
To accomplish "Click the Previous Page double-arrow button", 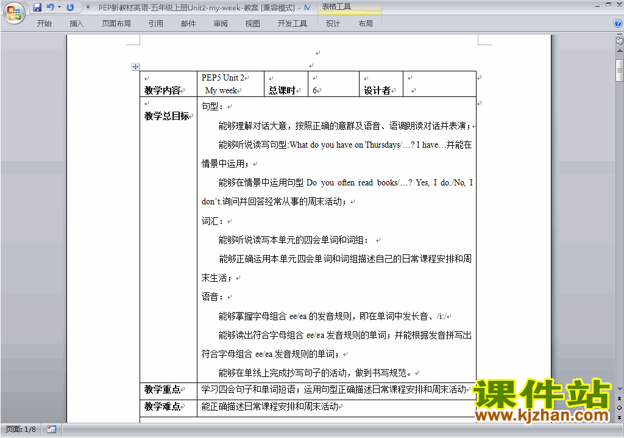I will tap(620, 398).
